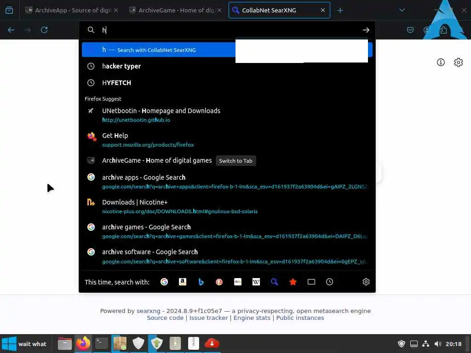Search open tabs via tabs icon
Viewport: 471px width, 353px height.
[x=311, y=282]
